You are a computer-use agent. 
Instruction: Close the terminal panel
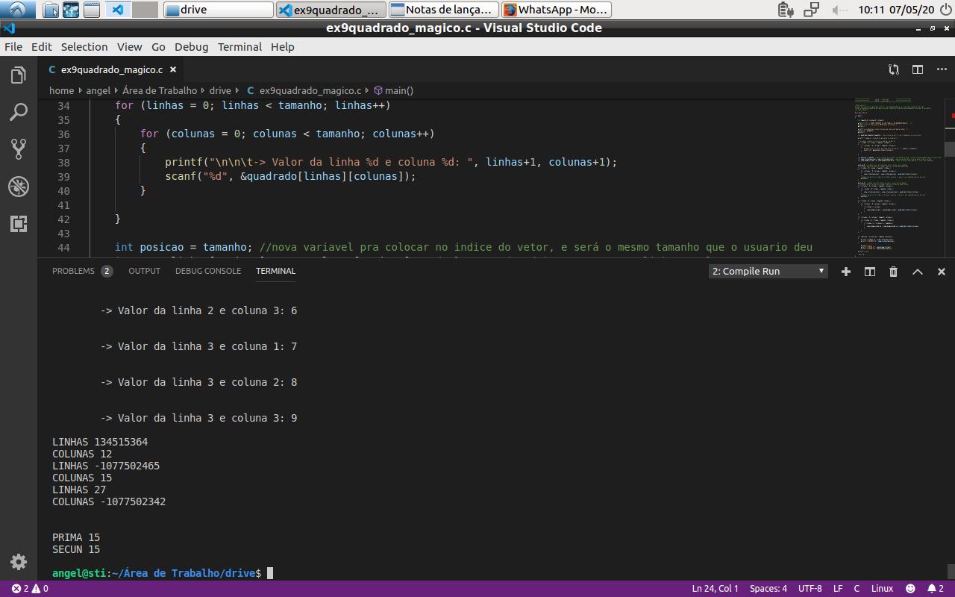[x=942, y=272]
